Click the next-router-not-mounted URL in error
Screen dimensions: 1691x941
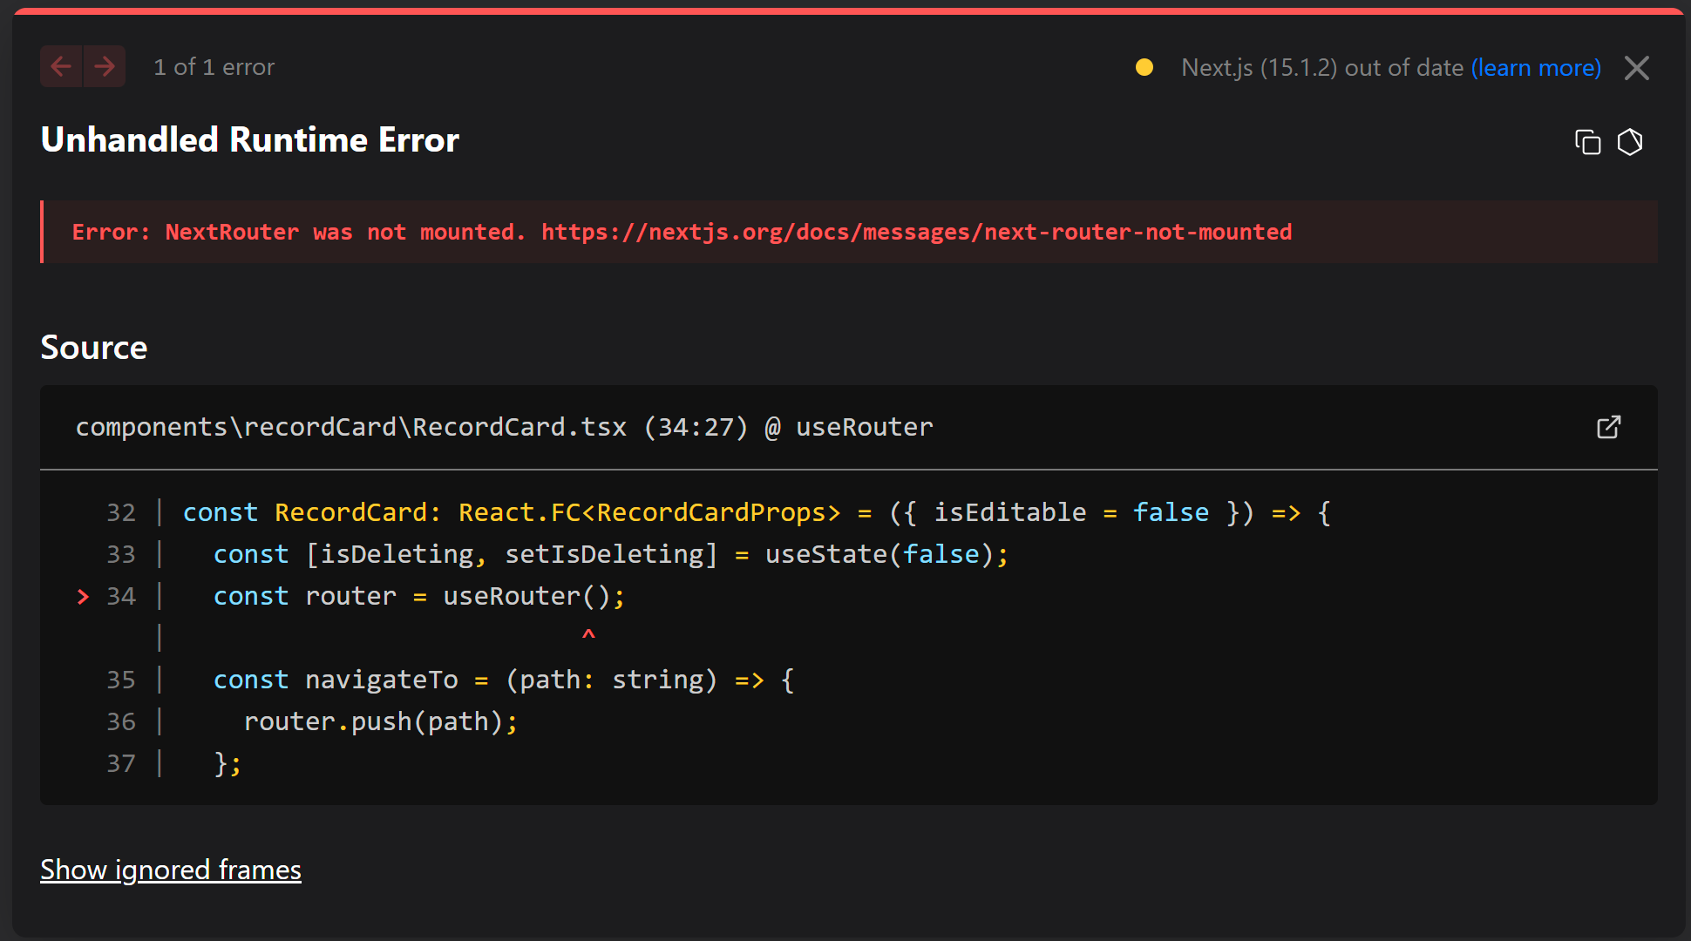[x=916, y=232]
